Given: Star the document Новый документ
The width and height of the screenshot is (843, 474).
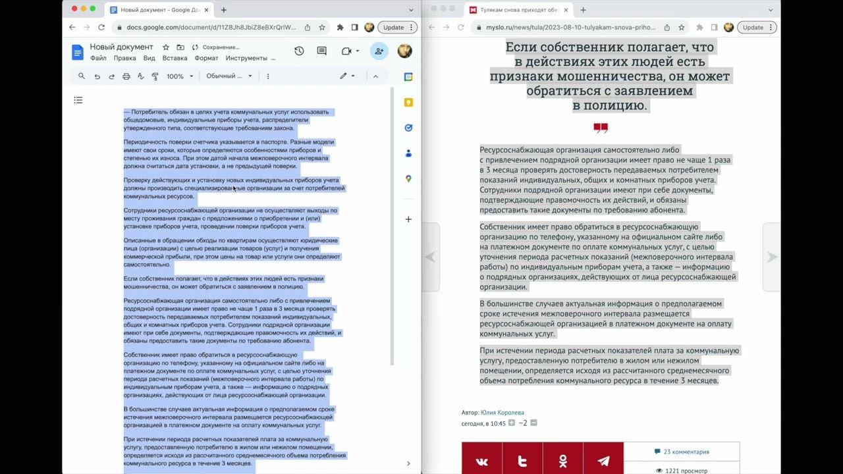Looking at the screenshot, I should 165,47.
